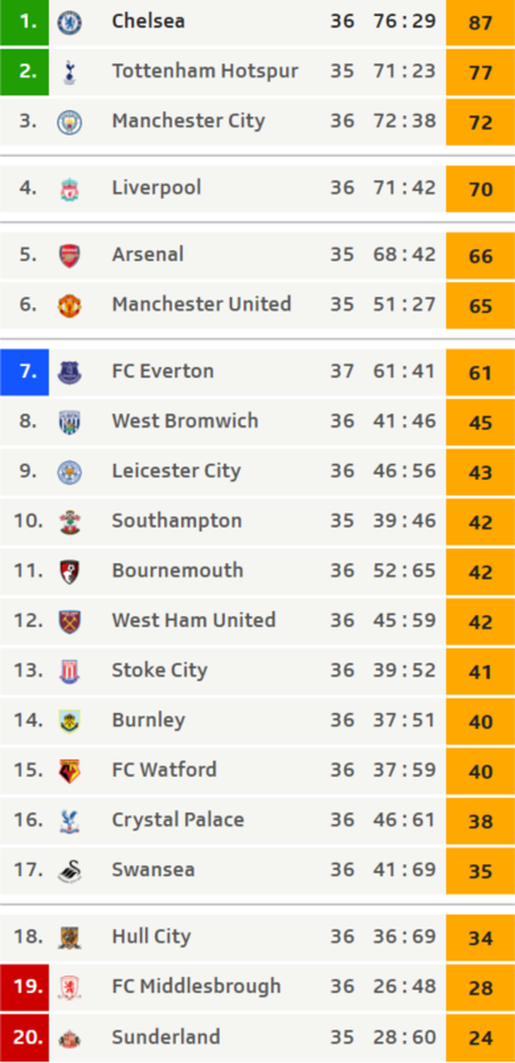Click Hull City's 36:69 goals cell
The height and width of the screenshot is (1063, 515).
coord(404,936)
